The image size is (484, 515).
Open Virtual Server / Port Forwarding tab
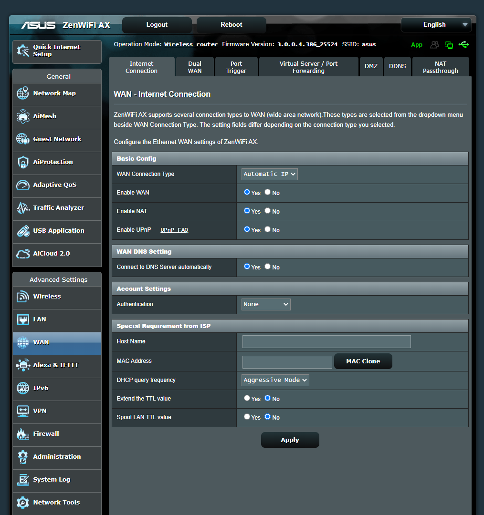(308, 67)
